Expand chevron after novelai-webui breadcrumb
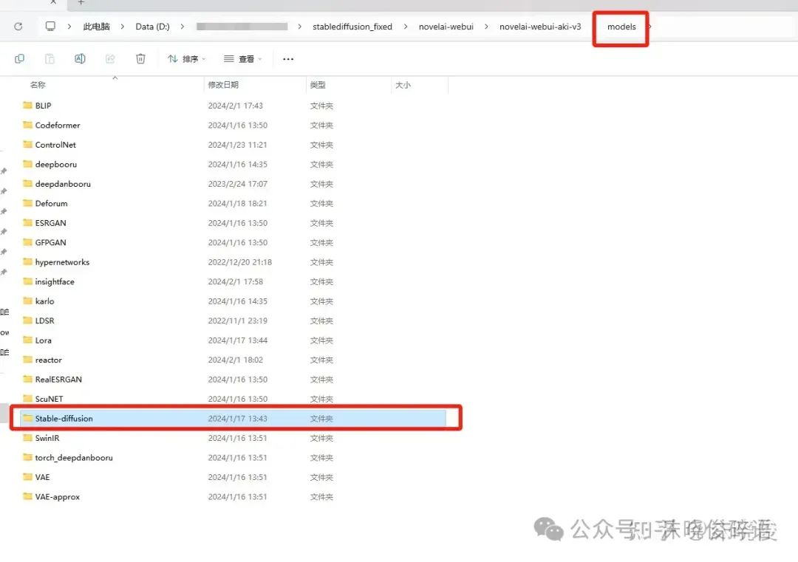The width and height of the screenshot is (798, 562). [x=486, y=27]
